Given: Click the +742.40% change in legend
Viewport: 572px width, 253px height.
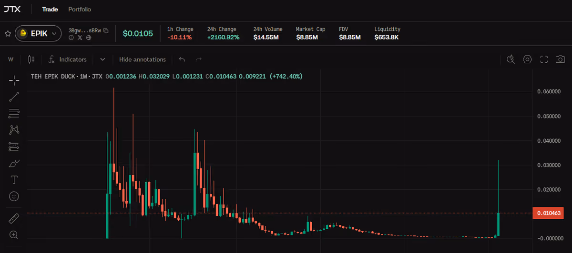Looking at the screenshot, I should tap(286, 76).
